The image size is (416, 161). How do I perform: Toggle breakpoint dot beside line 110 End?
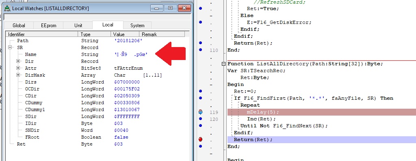(201, 49)
